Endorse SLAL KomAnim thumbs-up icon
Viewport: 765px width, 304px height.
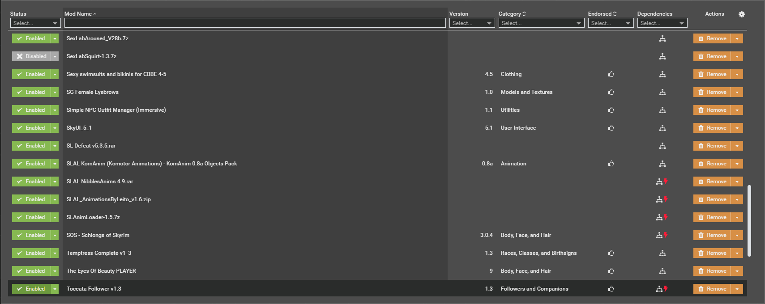pos(611,164)
